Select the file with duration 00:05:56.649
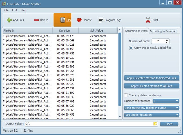 (x=60, y=40)
